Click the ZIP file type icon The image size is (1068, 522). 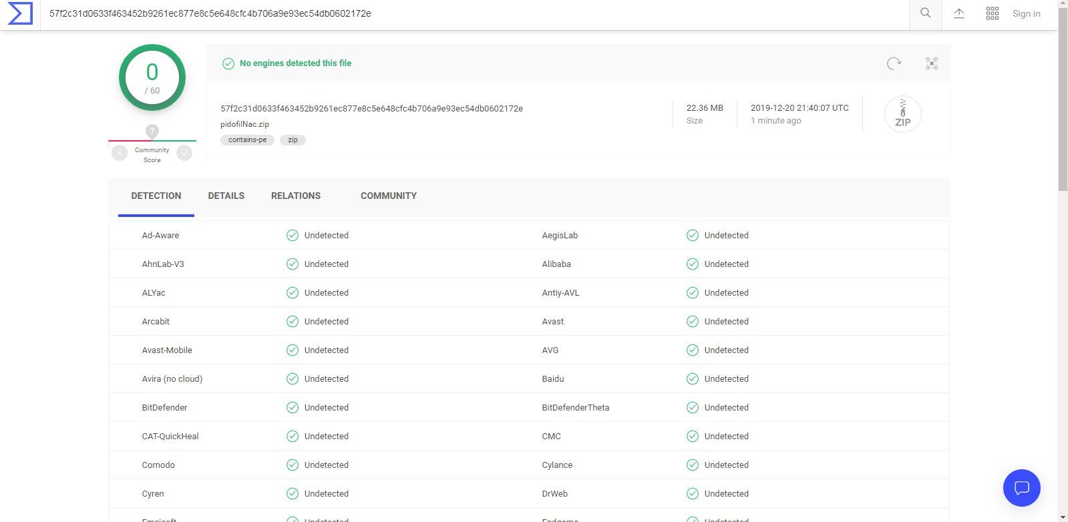(x=902, y=114)
